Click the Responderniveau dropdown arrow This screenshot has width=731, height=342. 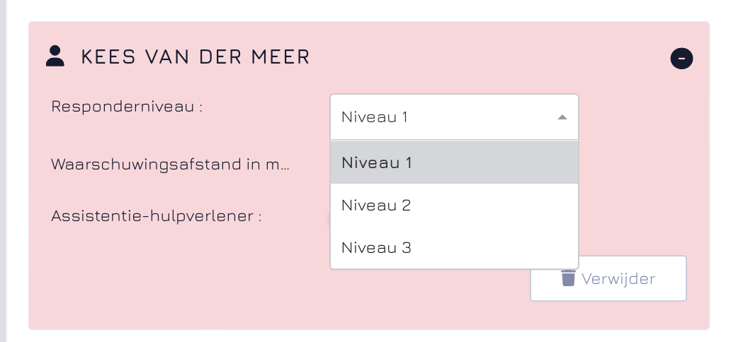(x=562, y=117)
